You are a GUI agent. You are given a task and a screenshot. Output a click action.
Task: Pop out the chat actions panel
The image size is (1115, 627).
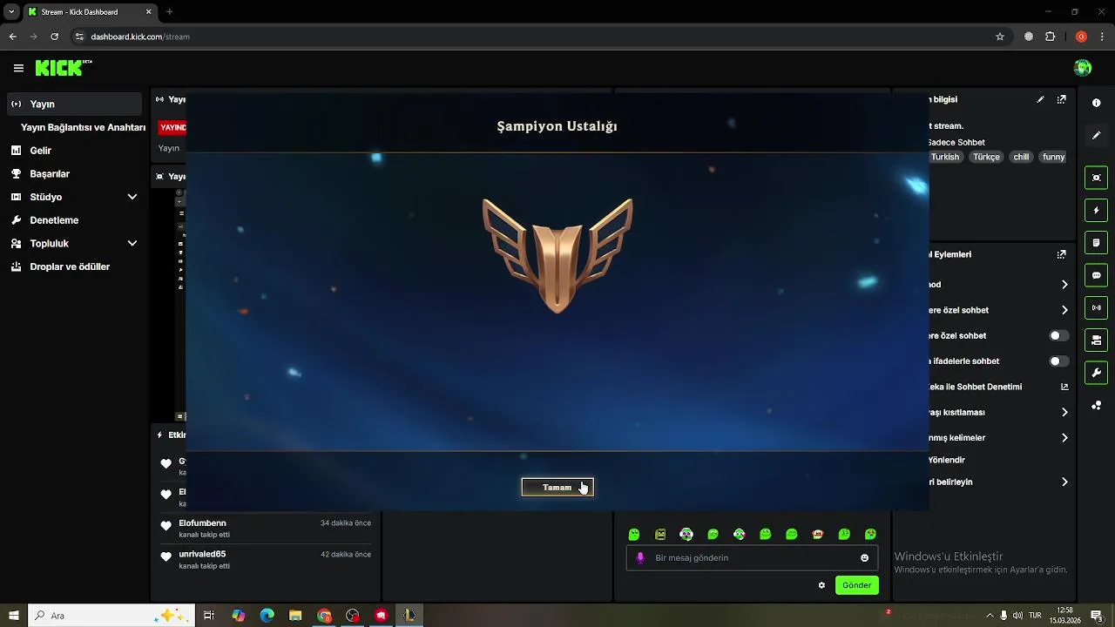pyautogui.click(x=1061, y=254)
